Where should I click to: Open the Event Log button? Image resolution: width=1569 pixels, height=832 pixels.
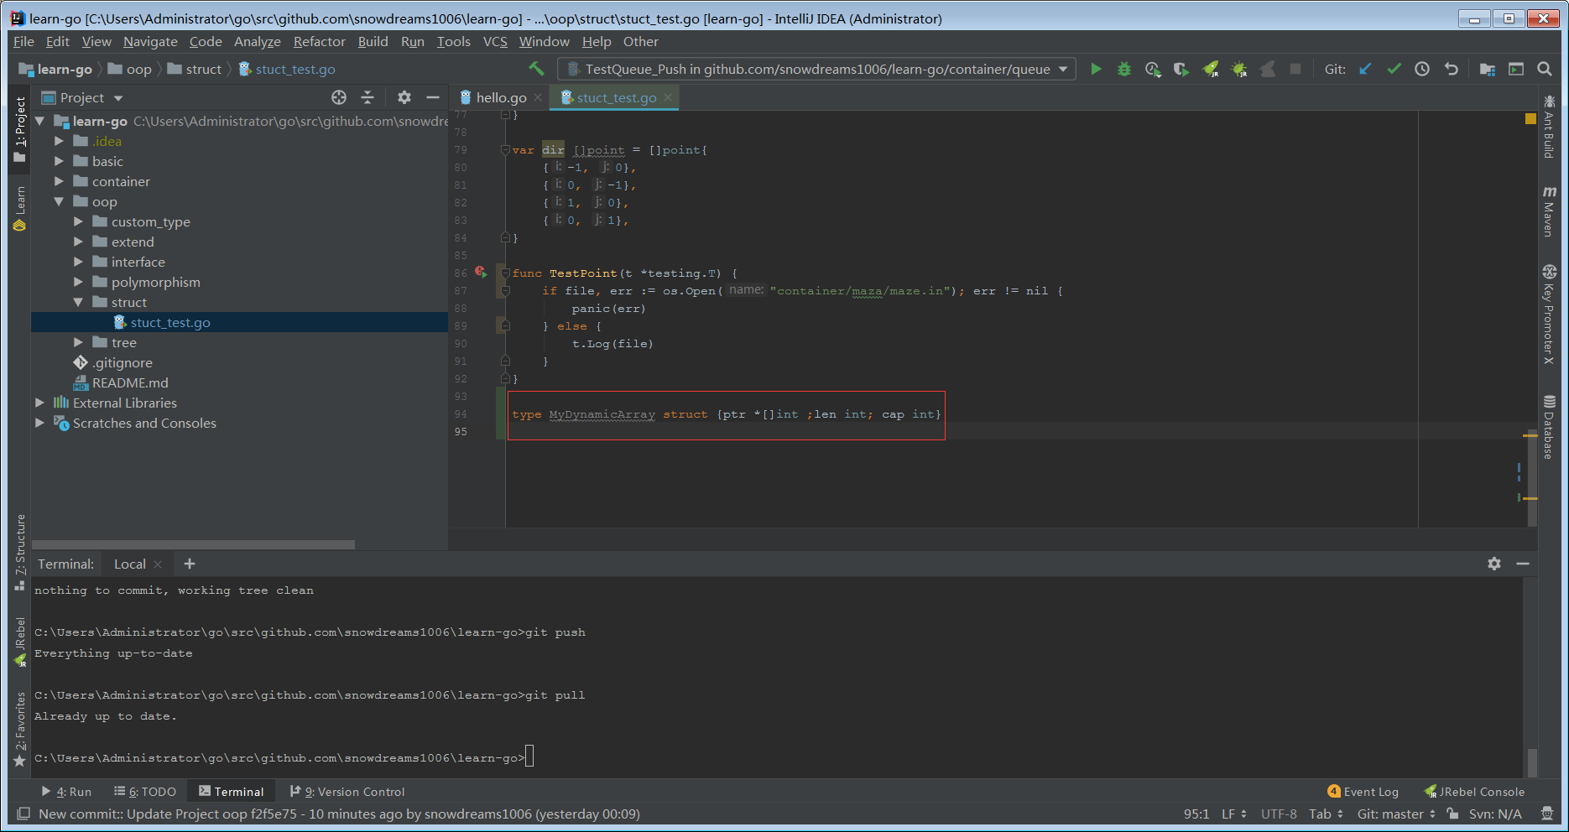(x=1363, y=792)
